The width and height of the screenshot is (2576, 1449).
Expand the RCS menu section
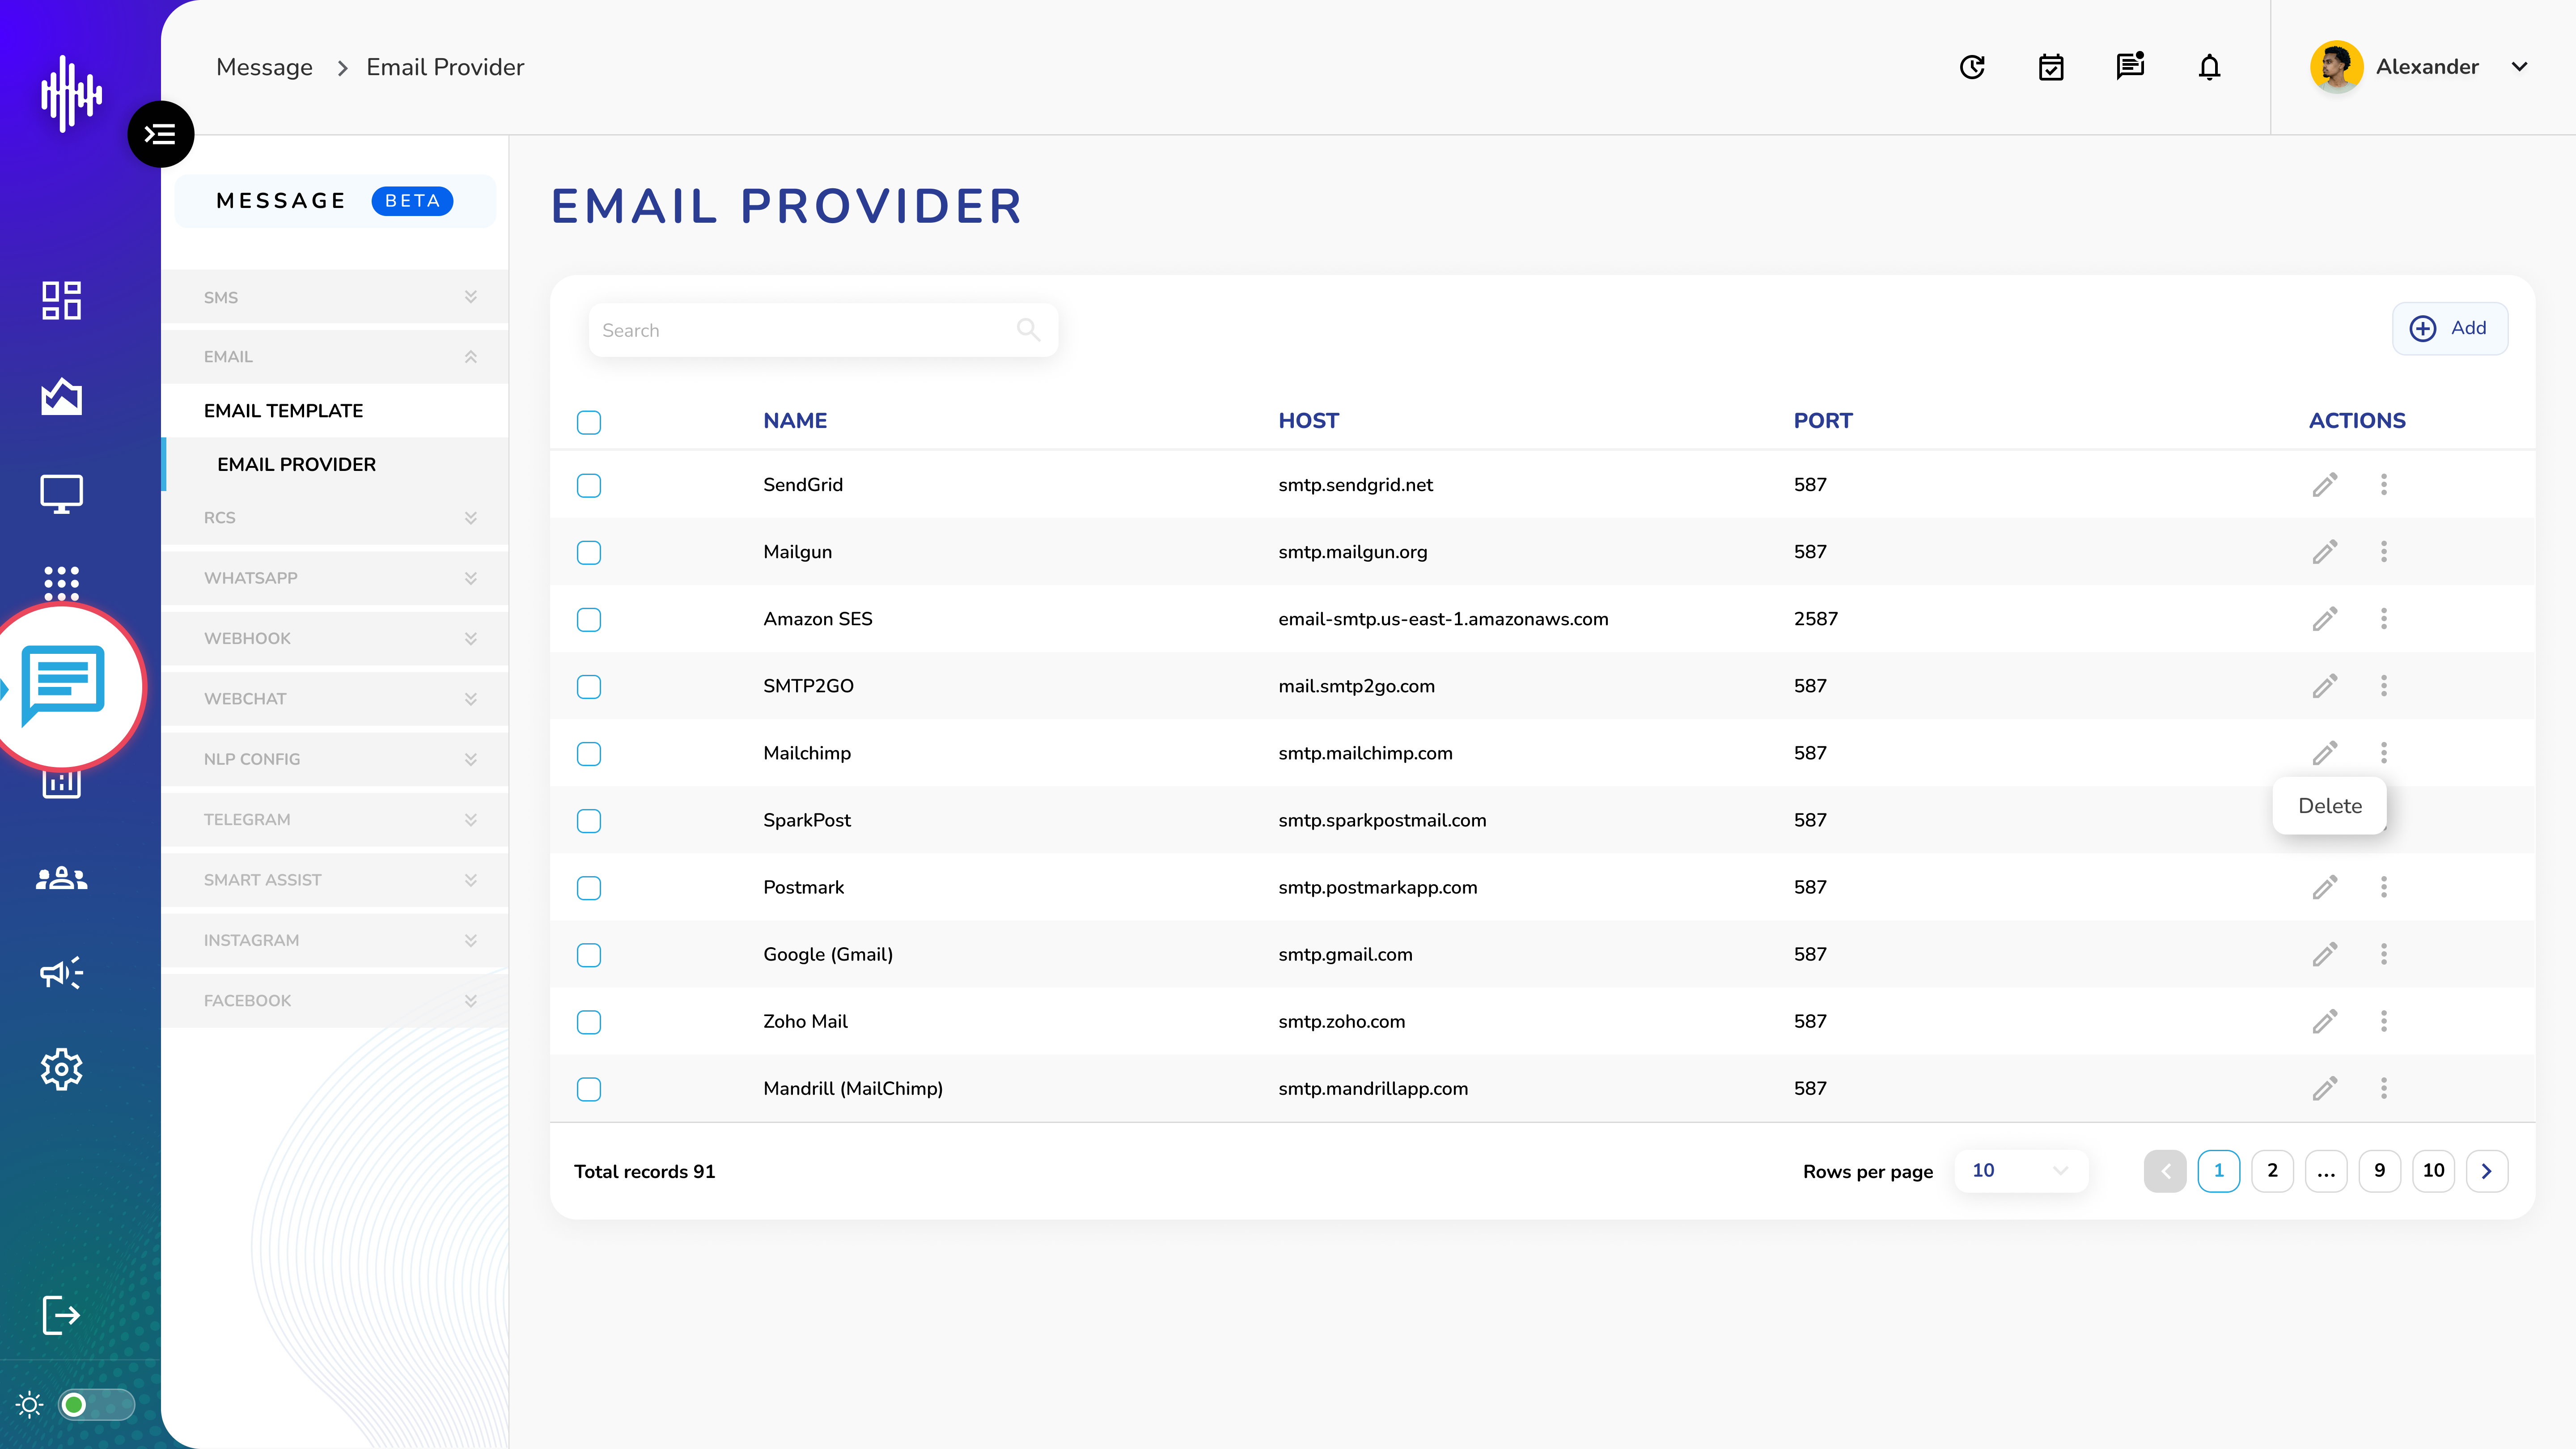click(x=335, y=517)
